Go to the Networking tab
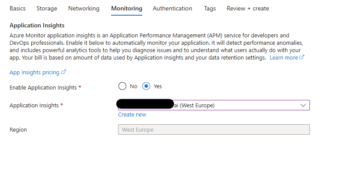 84,8
